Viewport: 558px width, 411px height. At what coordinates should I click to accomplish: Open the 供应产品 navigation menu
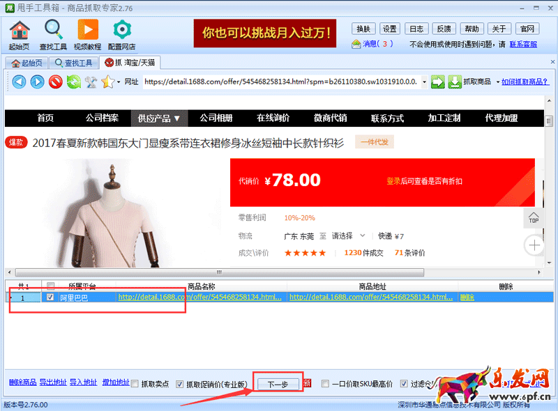(x=159, y=118)
